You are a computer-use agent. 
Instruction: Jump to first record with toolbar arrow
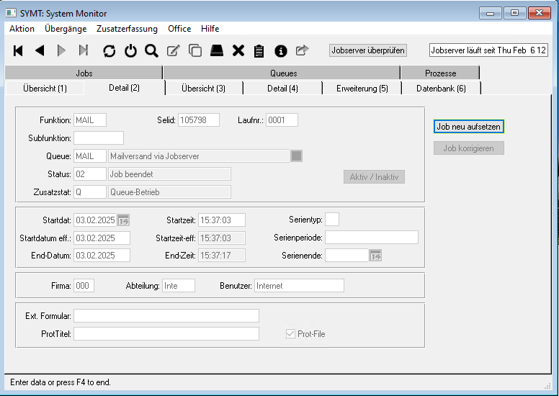18,50
